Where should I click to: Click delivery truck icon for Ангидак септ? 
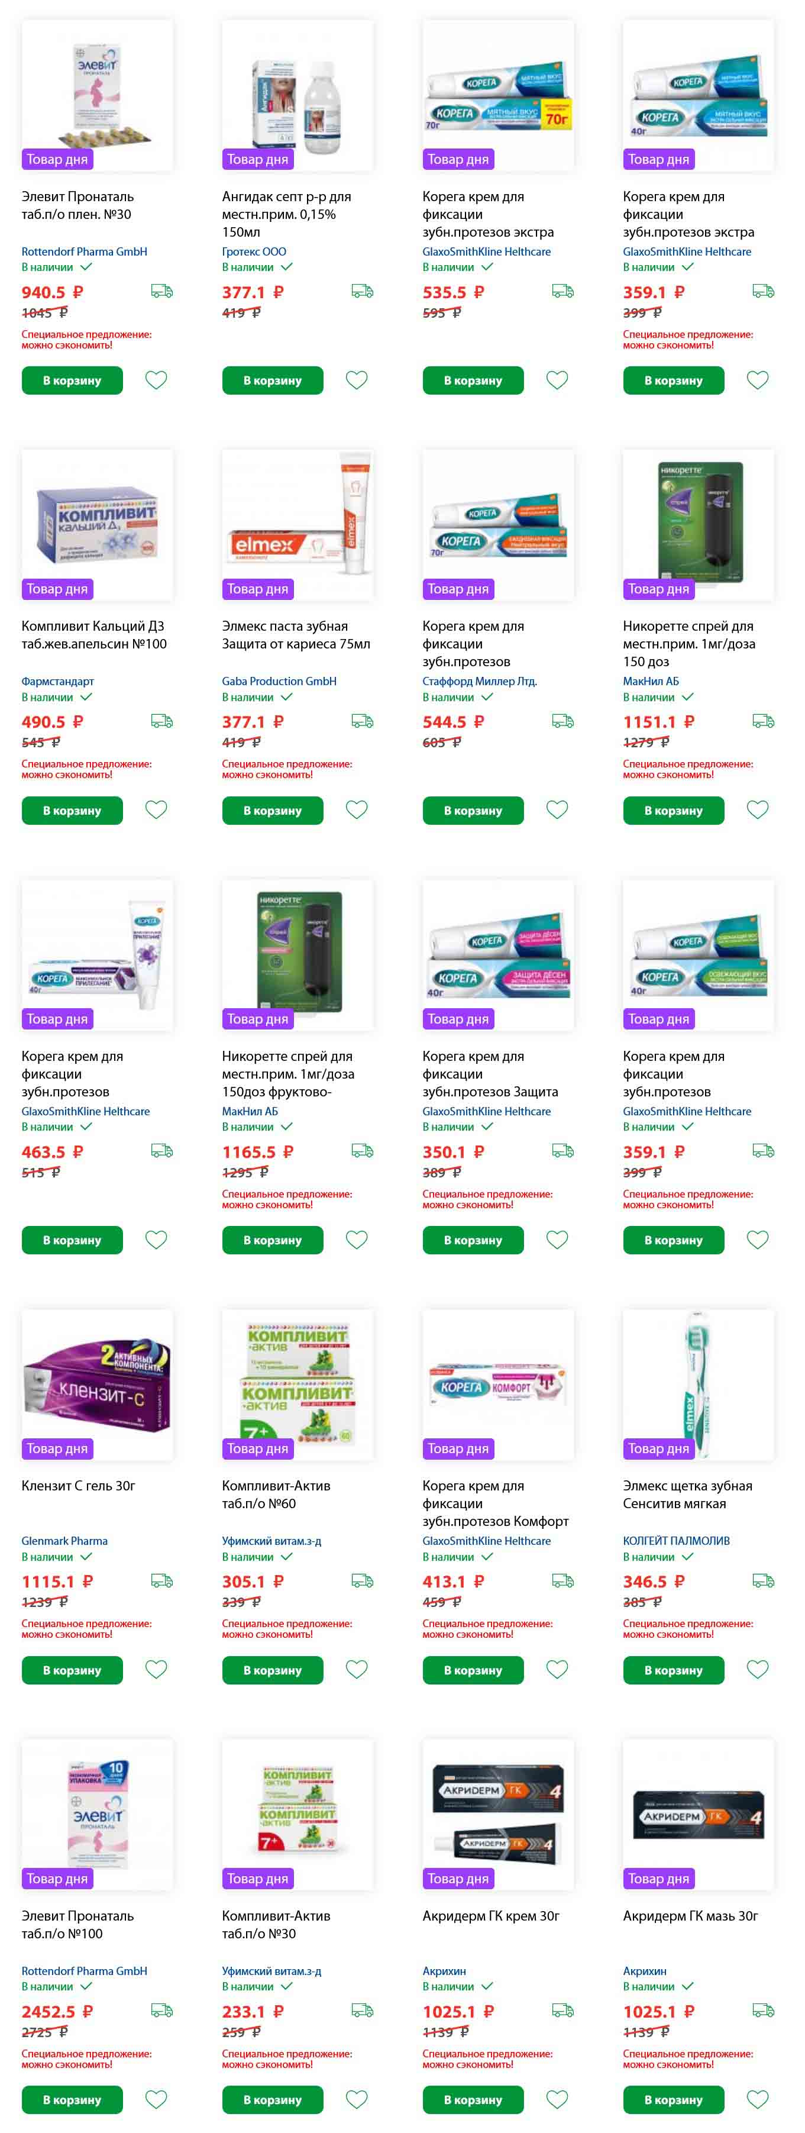(x=363, y=292)
